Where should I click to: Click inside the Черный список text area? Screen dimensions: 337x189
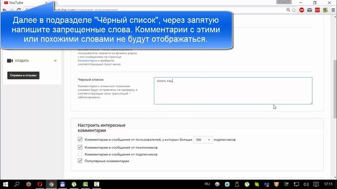[233, 91]
